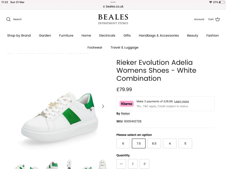Click the Klarna payment badge
Image resolution: width=226 pixels, height=169 pixels.
127,104
